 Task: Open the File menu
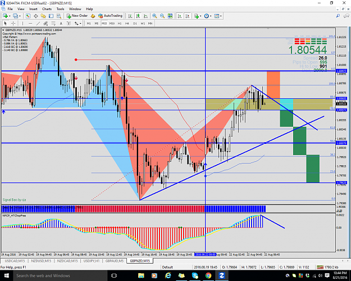10,9
